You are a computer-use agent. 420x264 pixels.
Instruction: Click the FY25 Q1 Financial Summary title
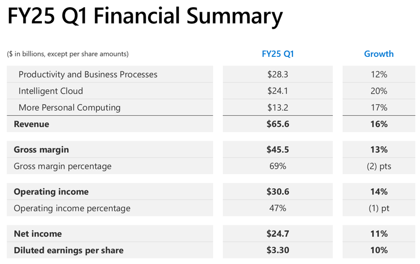(x=145, y=16)
